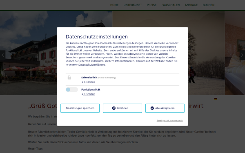
Task: Click the Datenschutzeinstellungen heading
Action: pos(96,37)
